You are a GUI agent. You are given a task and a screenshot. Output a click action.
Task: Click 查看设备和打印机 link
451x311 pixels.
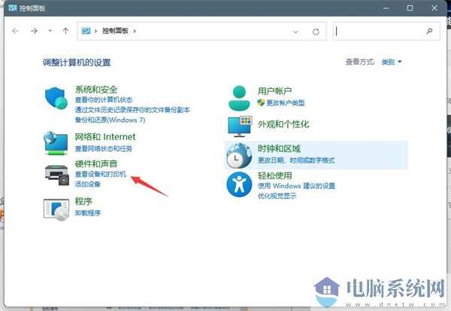pyautogui.click(x=101, y=174)
